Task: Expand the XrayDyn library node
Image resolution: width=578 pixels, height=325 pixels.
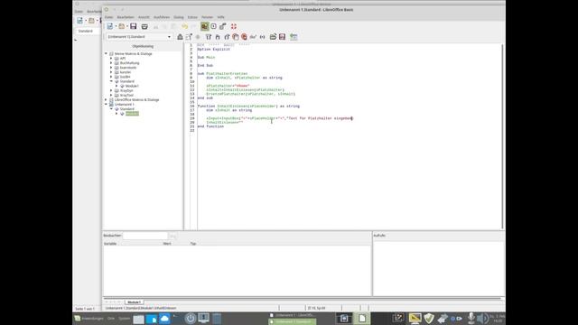Action: [111, 90]
